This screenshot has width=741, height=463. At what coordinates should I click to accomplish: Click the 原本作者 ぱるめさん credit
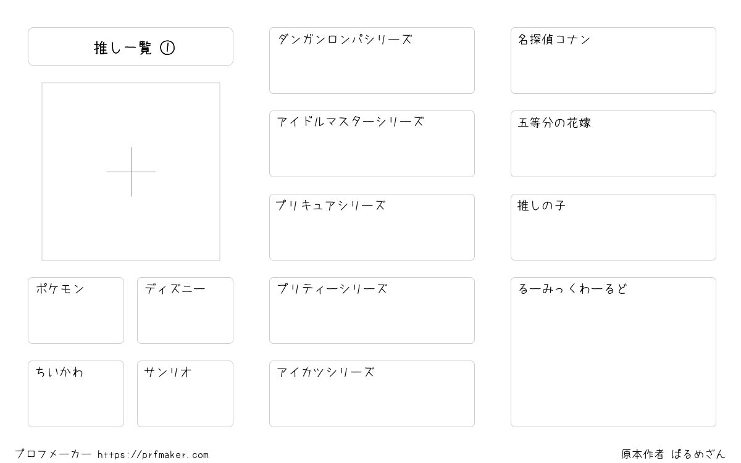click(x=673, y=454)
